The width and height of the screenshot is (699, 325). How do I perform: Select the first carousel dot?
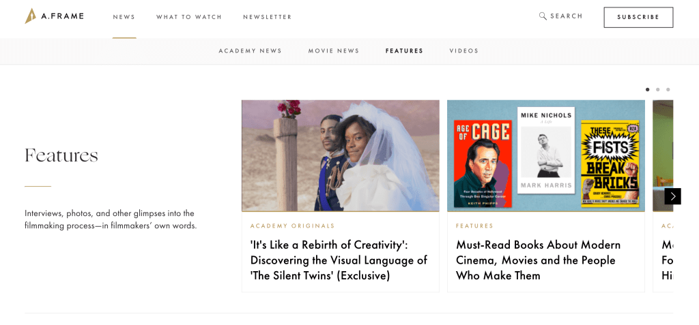(x=647, y=89)
